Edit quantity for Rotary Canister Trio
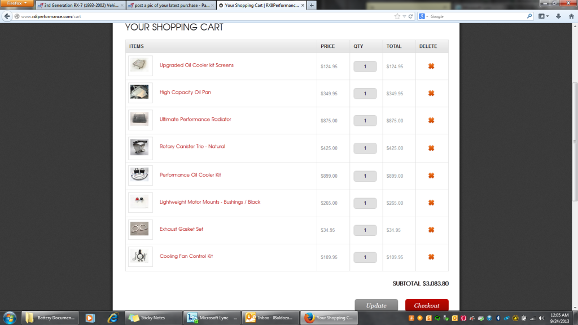Screen dimensions: 578x325 pos(365,148)
